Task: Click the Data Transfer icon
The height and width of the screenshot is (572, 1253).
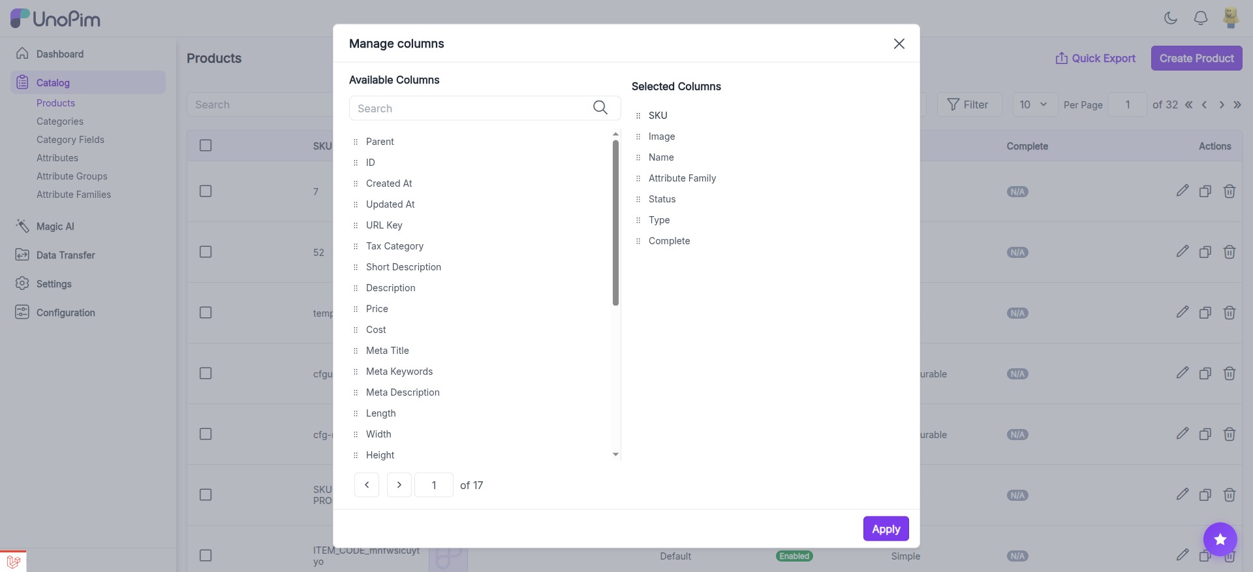Action: (x=22, y=255)
